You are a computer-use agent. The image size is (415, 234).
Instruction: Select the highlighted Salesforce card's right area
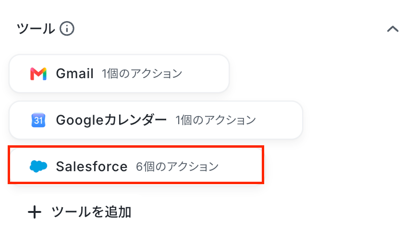[240, 165]
